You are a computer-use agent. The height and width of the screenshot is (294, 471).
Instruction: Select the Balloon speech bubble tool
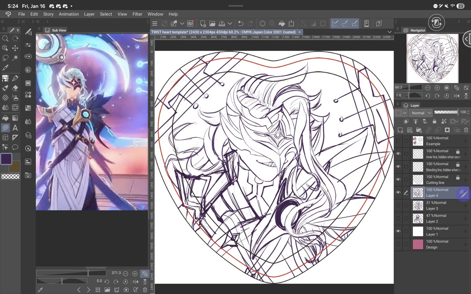[15, 147]
